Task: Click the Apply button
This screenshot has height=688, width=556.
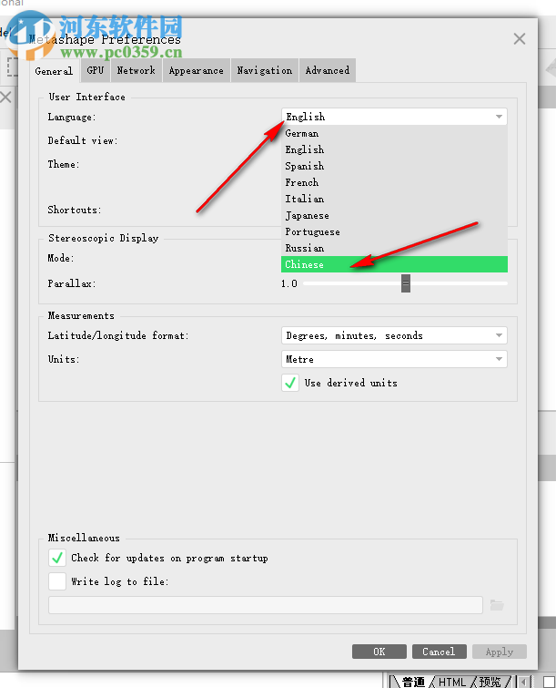Action: tap(499, 652)
